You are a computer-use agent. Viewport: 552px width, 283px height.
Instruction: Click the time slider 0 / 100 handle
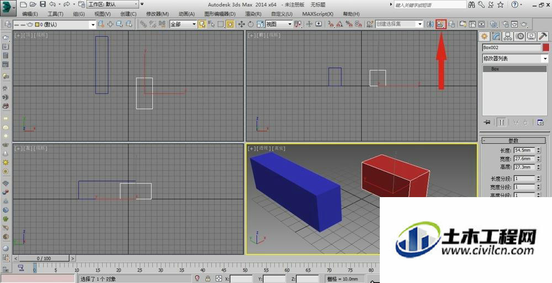[x=44, y=258]
